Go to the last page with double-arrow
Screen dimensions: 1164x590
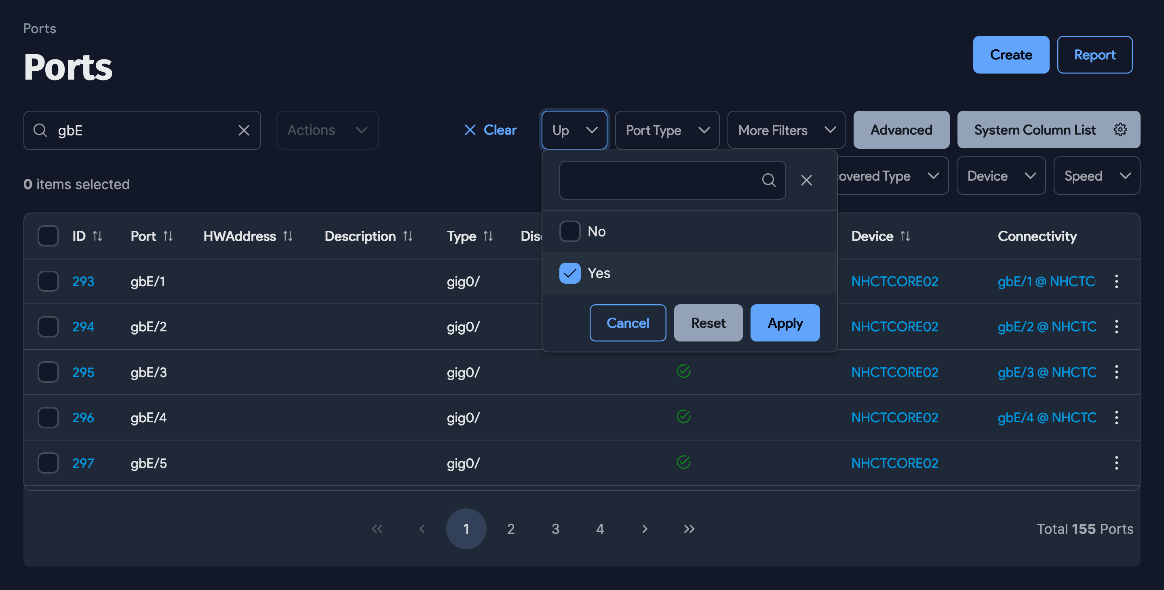click(x=689, y=529)
